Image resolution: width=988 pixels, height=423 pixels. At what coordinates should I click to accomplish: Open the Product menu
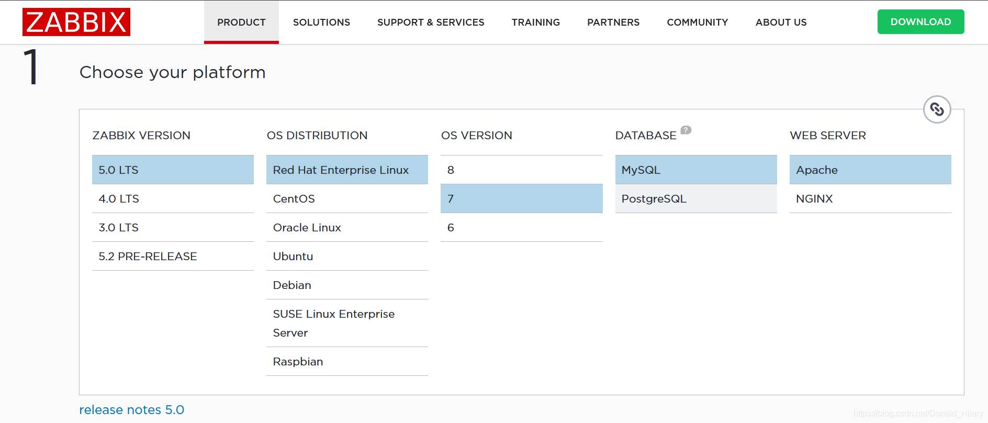(x=241, y=22)
